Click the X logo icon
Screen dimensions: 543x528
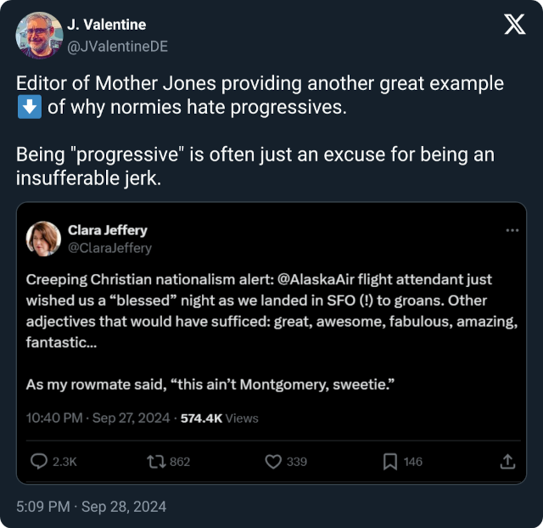click(514, 25)
